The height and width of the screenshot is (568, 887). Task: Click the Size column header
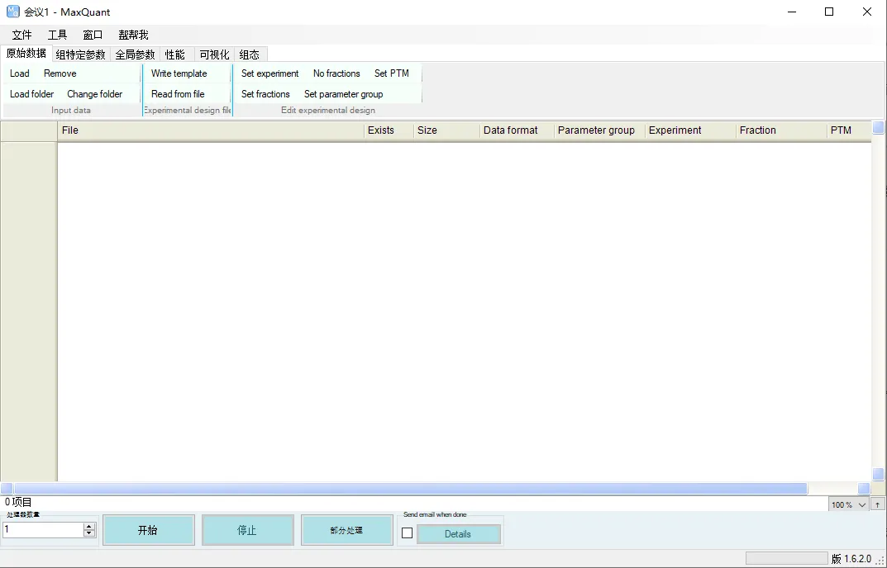coord(446,130)
